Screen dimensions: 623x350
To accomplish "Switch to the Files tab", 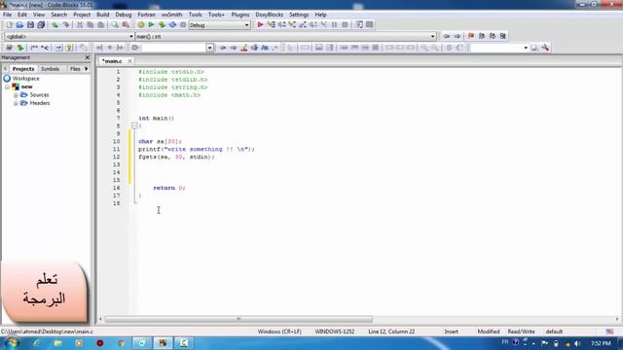I will tap(75, 69).
